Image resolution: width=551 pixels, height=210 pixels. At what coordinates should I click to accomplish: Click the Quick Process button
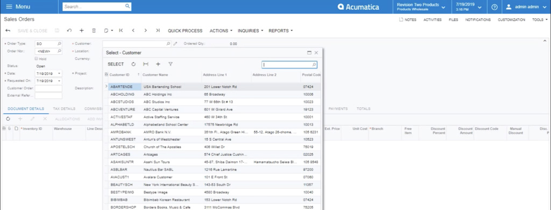185,31
